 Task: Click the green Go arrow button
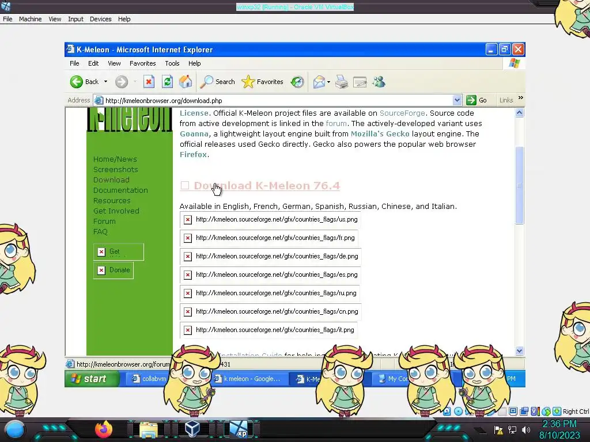(476, 100)
